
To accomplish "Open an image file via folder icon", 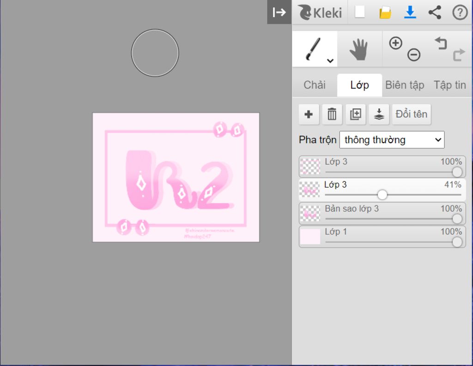I will coord(385,12).
